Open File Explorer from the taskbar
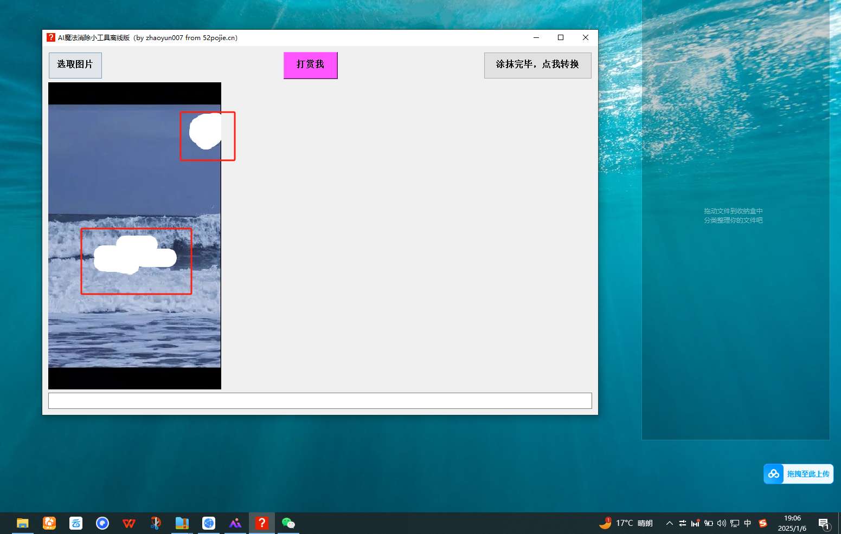 (x=22, y=523)
